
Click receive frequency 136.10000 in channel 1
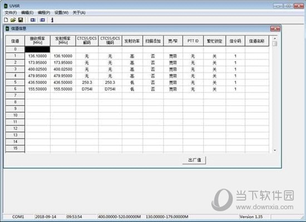pos(37,56)
